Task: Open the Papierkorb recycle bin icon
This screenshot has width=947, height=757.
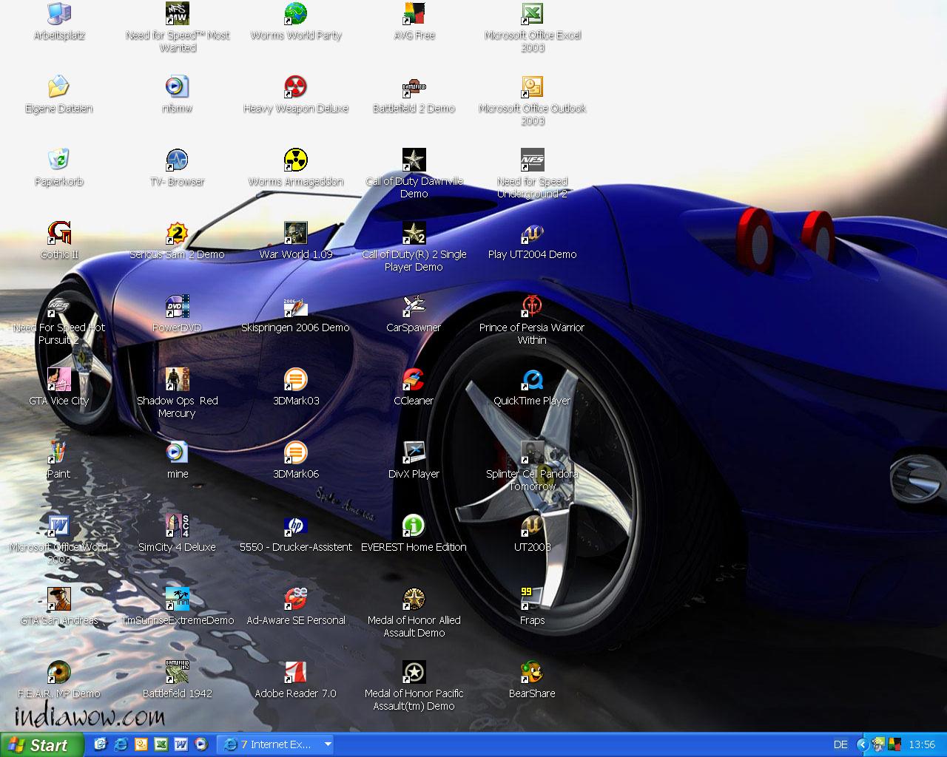Action: pyautogui.click(x=58, y=160)
